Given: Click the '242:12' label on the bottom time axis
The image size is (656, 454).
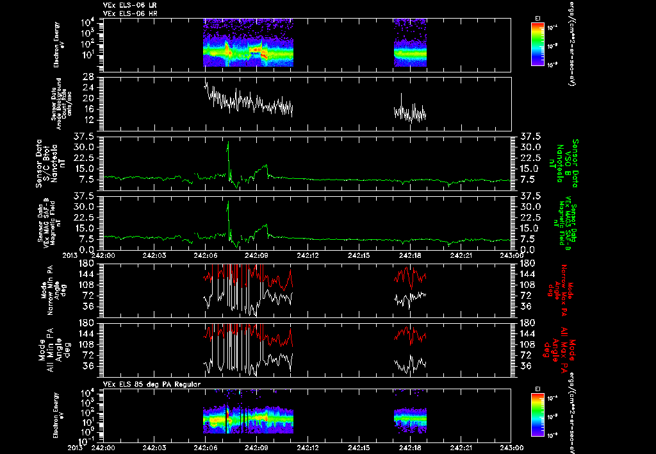Looking at the screenshot, I should point(307,448).
